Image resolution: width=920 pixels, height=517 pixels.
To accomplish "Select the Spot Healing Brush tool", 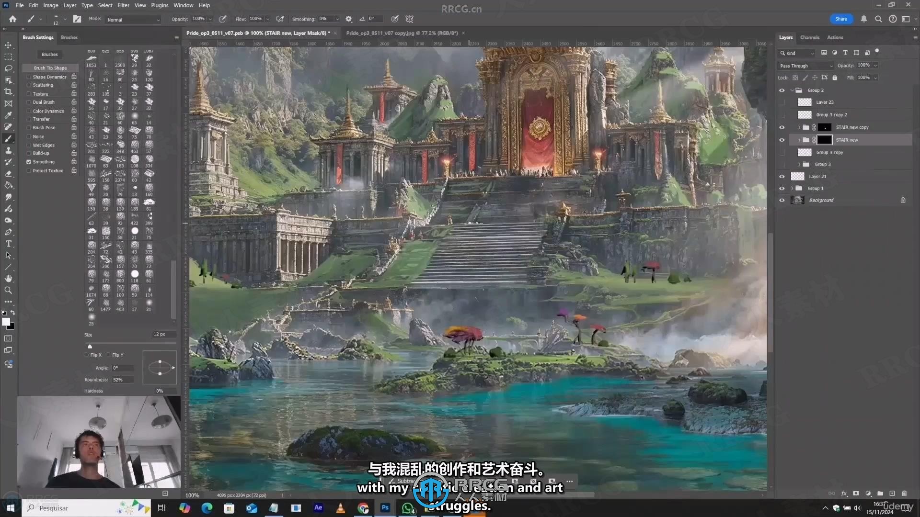I will [x=9, y=127].
